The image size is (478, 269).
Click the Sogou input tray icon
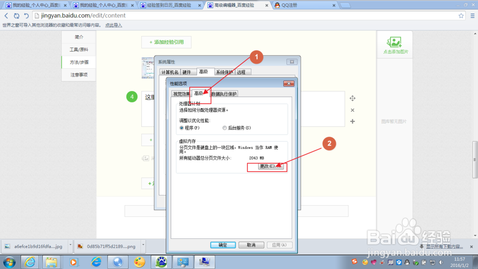354,262
